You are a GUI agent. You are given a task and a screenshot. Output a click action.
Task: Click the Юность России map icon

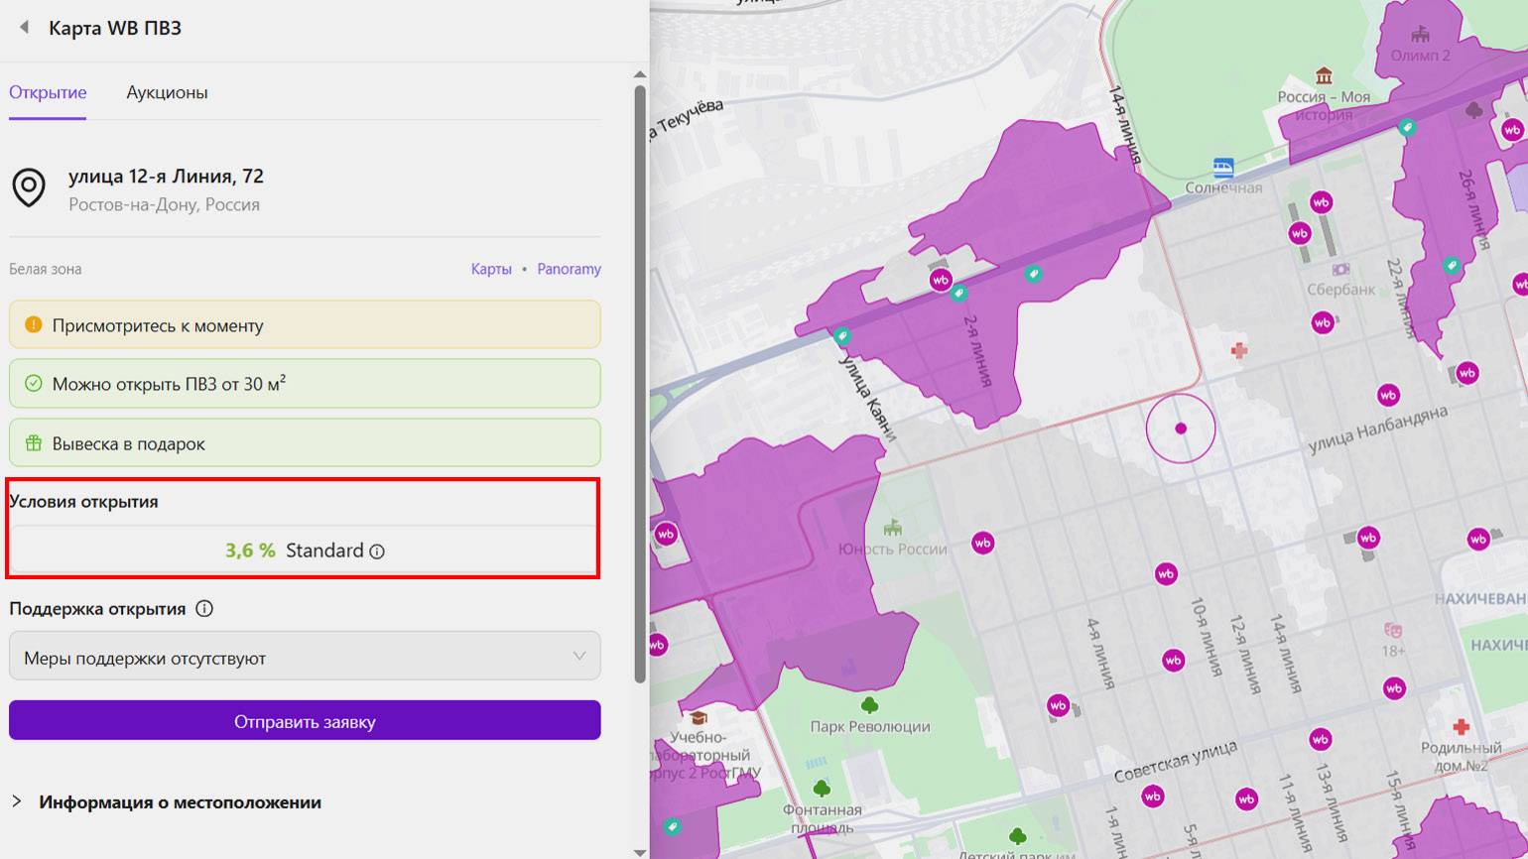893,527
